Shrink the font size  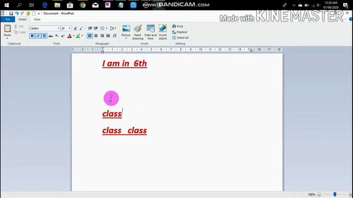tap(81, 28)
